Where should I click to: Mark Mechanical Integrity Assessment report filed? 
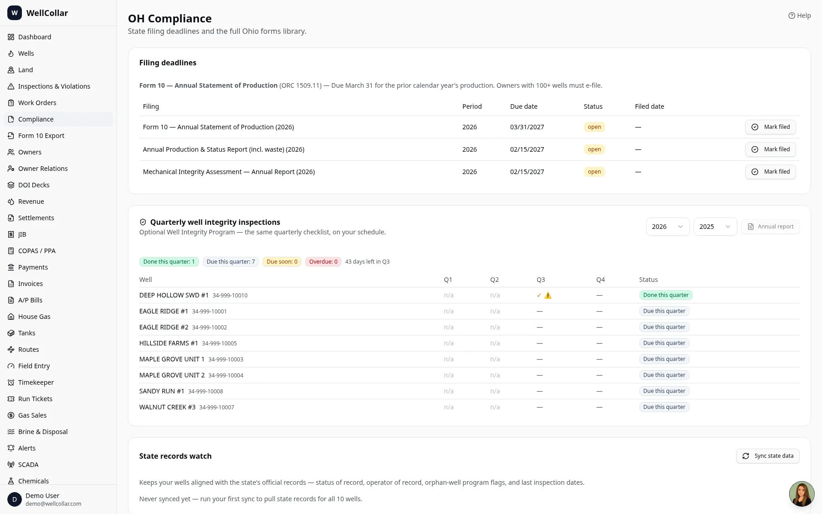point(770,172)
